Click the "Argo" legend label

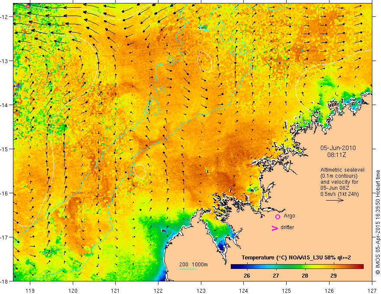click(x=289, y=216)
